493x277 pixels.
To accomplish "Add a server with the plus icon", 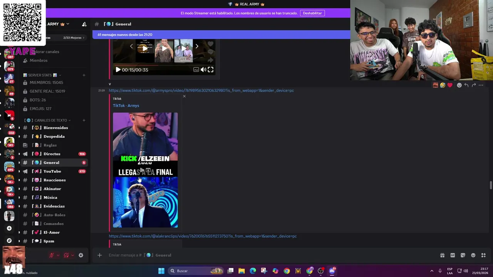I will [9, 228].
